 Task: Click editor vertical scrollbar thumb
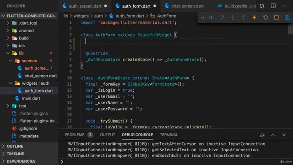pyautogui.click(x=290, y=29)
